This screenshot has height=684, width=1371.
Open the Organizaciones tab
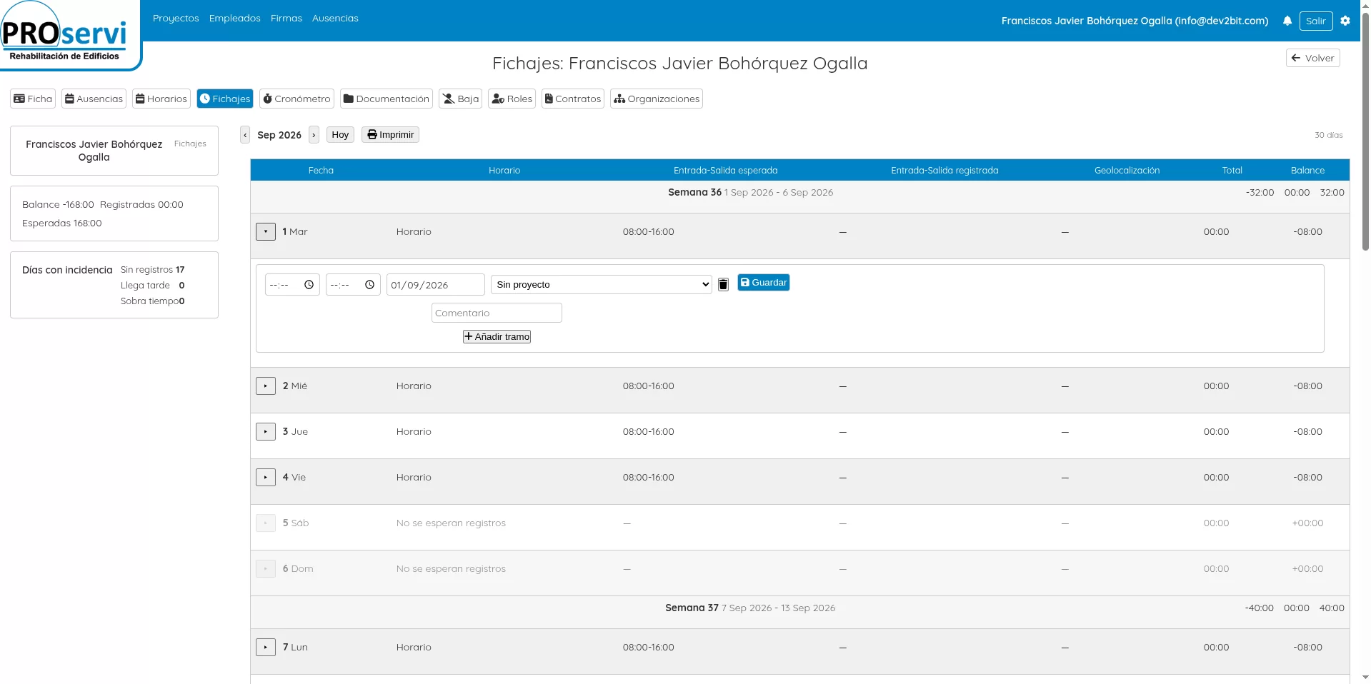click(x=657, y=99)
